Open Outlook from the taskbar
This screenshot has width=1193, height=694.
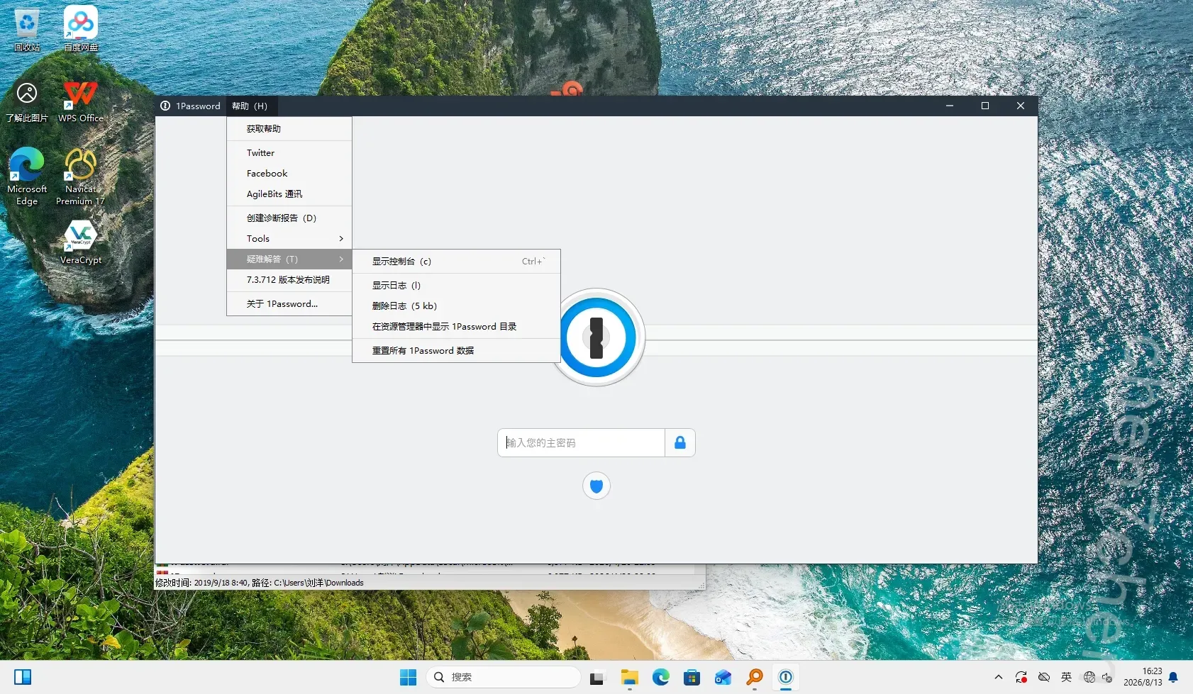tap(723, 677)
